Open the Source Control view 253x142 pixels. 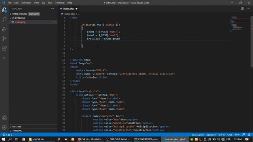(4, 39)
